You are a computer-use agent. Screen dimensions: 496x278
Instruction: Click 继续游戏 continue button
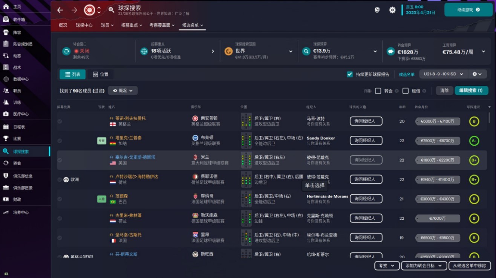tap(468, 10)
